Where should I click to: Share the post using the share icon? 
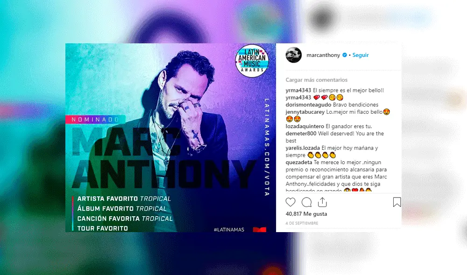click(x=322, y=202)
